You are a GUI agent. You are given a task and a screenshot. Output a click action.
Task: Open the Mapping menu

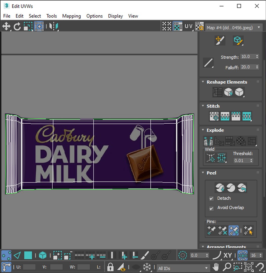[x=72, y=16]
